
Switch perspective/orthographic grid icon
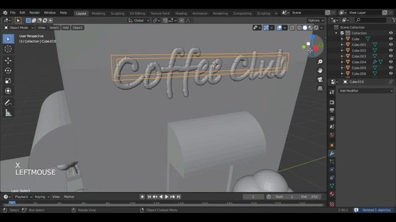[x=320, y=88]
